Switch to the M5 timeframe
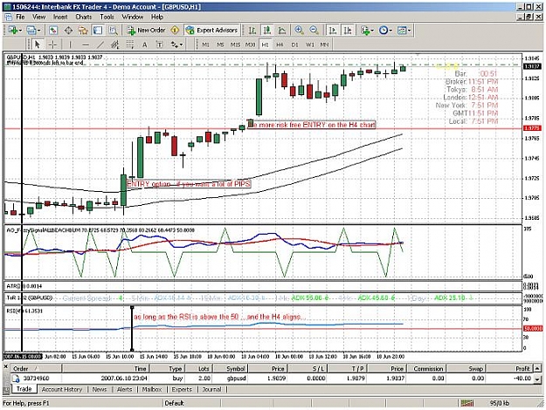546x410 pixels. tap(220, 44)
